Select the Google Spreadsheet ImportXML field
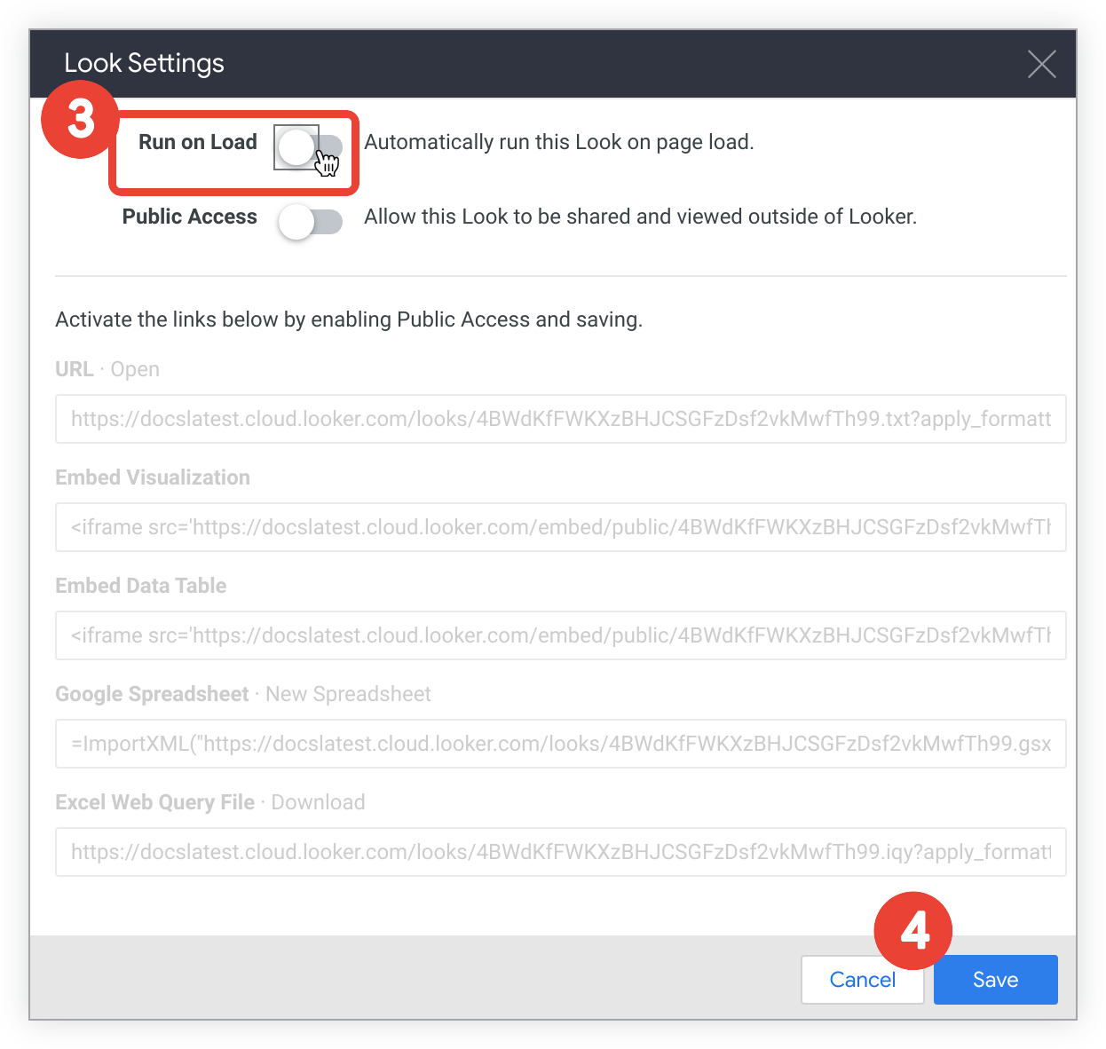 point(560,744)
